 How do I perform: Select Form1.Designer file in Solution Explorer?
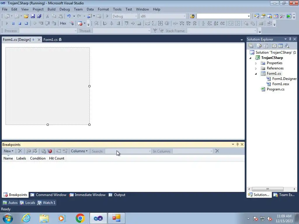click(x=284, y=79)
